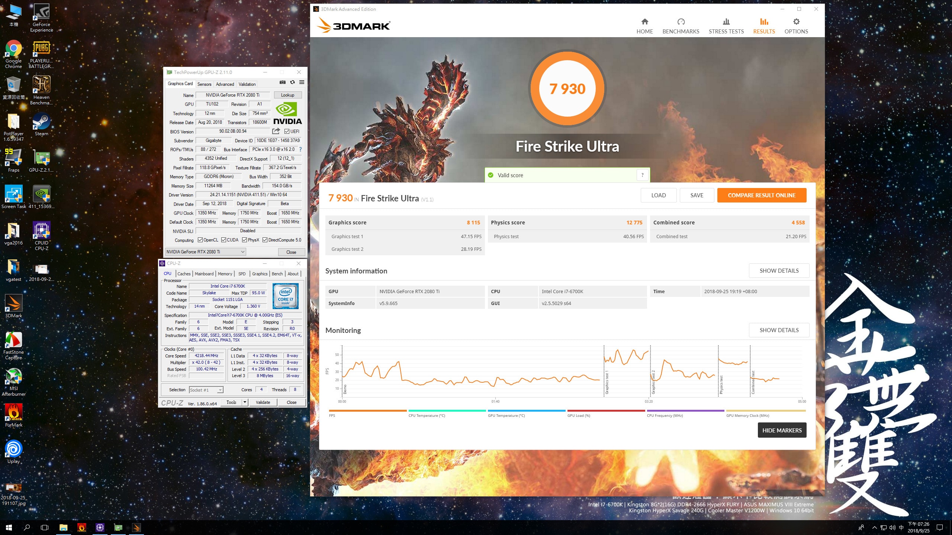The image size is (952, 535).
Task: Click Graphics test 1 marker in chart
Action: 607,382
